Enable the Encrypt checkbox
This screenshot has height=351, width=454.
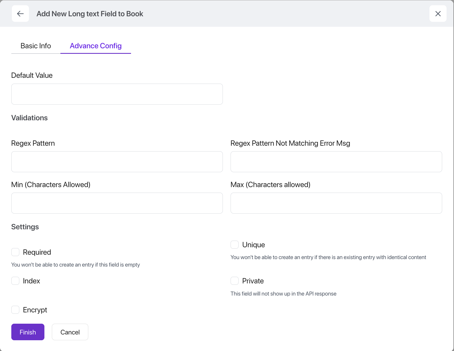(15, 310)
